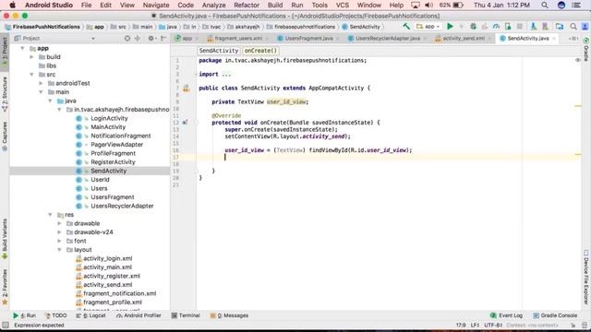The width and height of the screenshot is (591, 332).
Task: Click the user account icon in toolbar
Action: click(x=585, y=27)
